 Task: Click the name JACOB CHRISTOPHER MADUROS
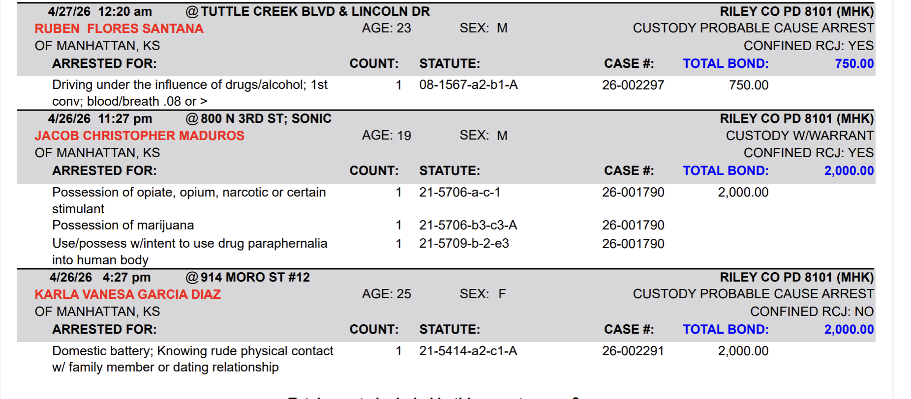pos(139,136)
